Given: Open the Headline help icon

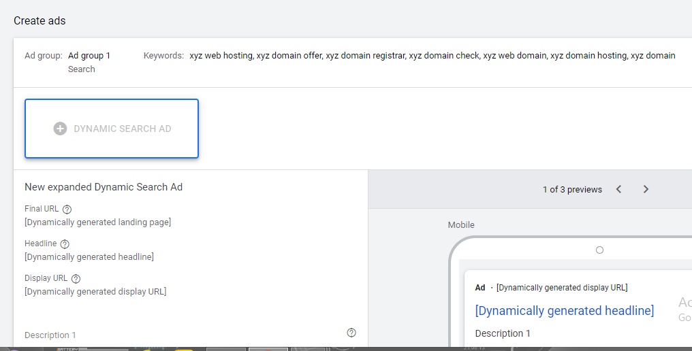Looking at the screenshot, I should tap(65, 244).
